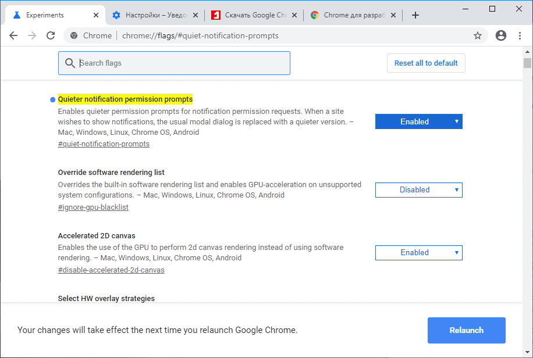Switch to the Chrome для разработчиков tab
The width and height of the screenshot is (533, 358).
(x=349, y=15)
